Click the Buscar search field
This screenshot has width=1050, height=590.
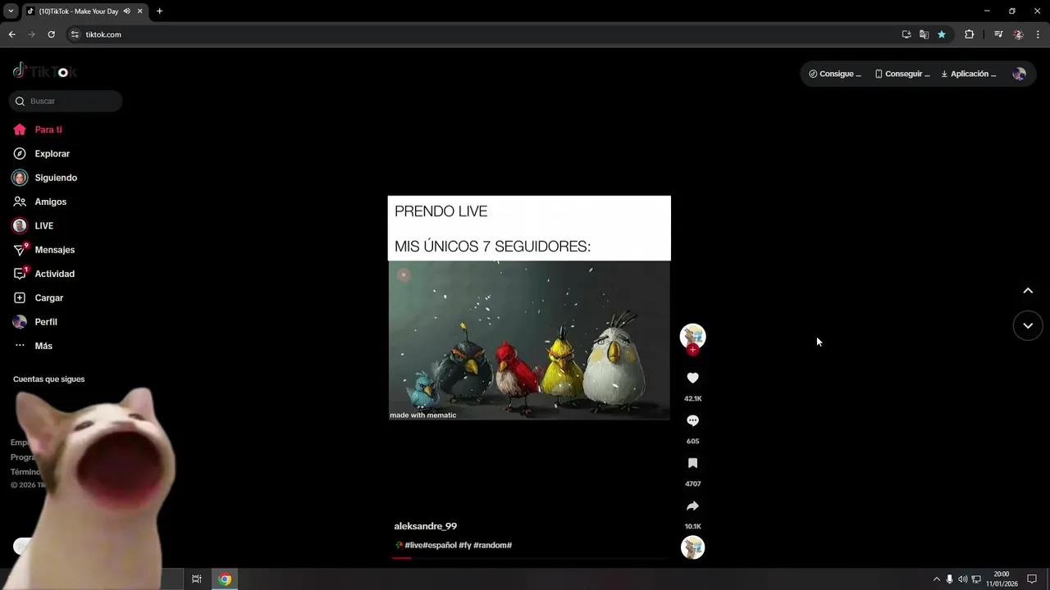click(x=66, y=101)
